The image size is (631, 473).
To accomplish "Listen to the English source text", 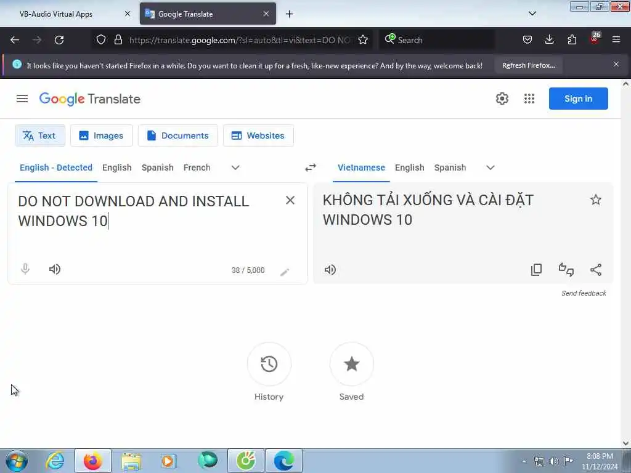I will [x=55, y=269].
